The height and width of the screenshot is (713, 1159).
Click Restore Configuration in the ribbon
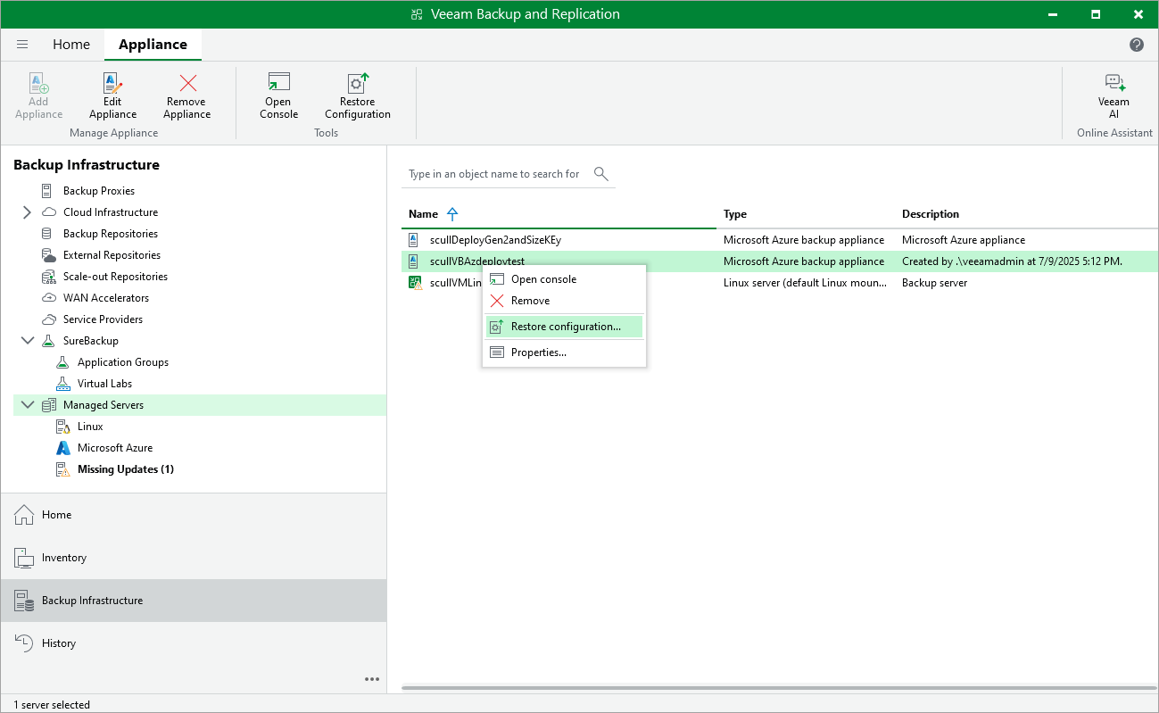tap(358, 95)
